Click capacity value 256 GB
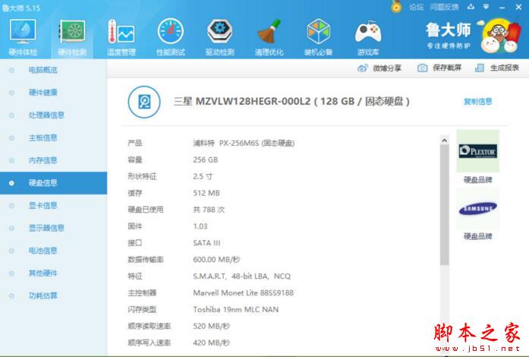 pyautogui.click(x=206, y=160)
